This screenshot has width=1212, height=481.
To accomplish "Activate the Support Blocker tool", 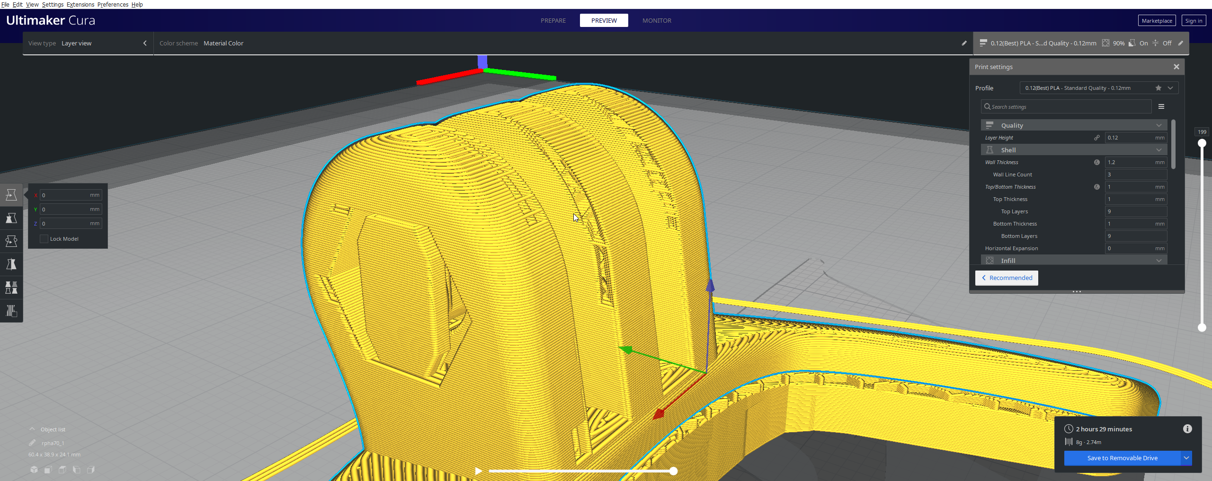I will point(11,310).
